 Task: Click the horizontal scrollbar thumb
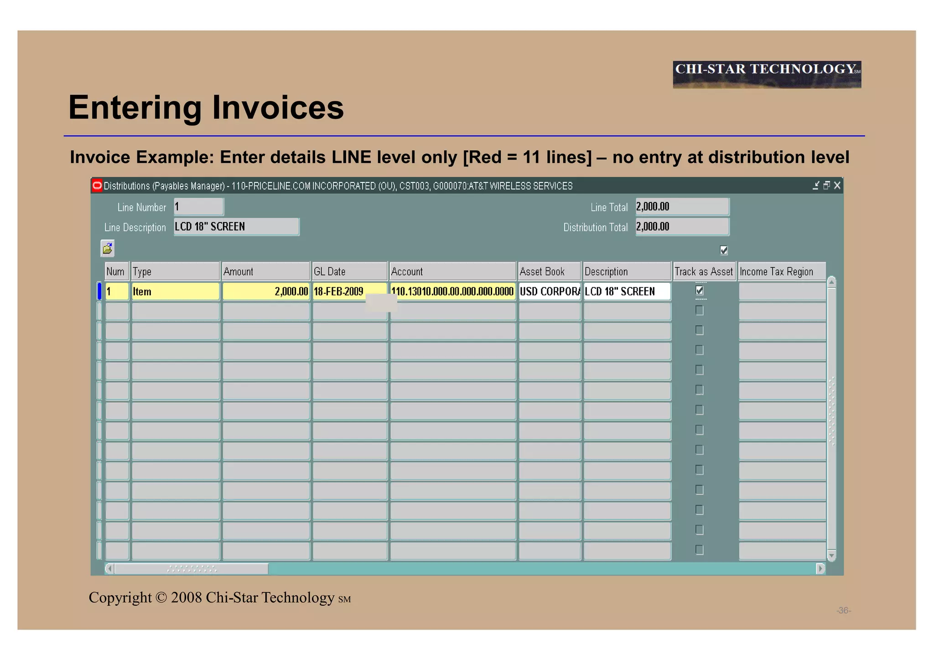coord(192,569)
